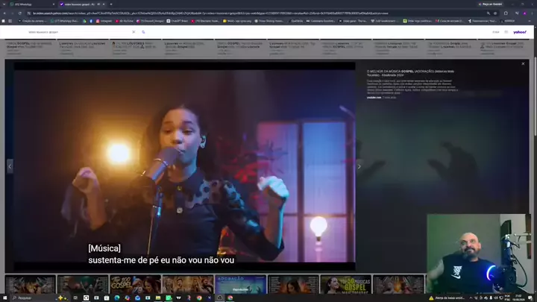This screenshot has height=302, width=537.
Task: Click the Peça ao Gemini button
Action: (x=491, y=4)
